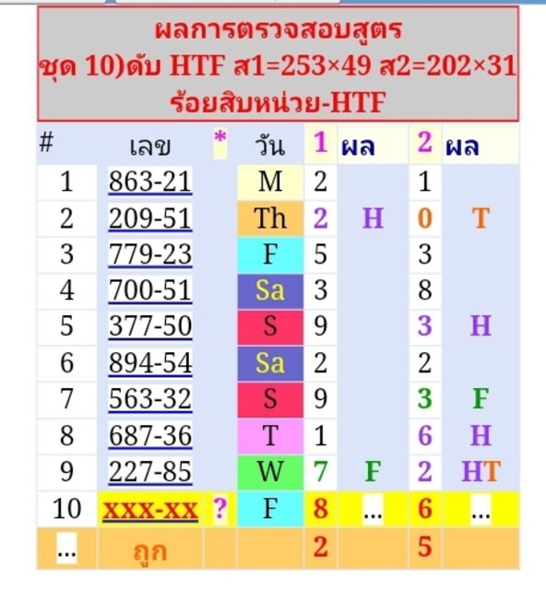Click the green W day cell
This screenshot has height=590, width=546.
coord(270,472)
